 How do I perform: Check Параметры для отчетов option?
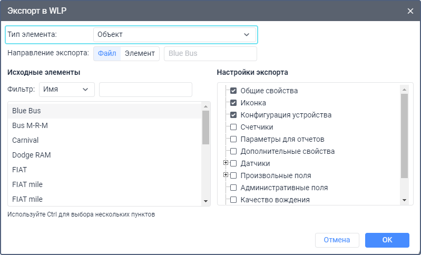point(233,139)
